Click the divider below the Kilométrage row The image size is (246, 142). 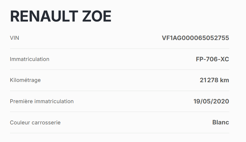[120, 91]
